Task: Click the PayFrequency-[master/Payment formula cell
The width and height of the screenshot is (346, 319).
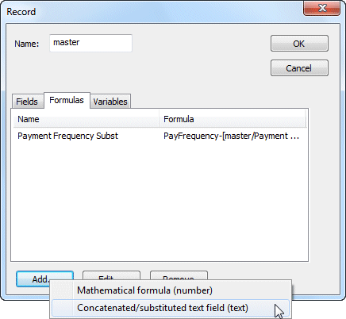Action: (232, 136)
